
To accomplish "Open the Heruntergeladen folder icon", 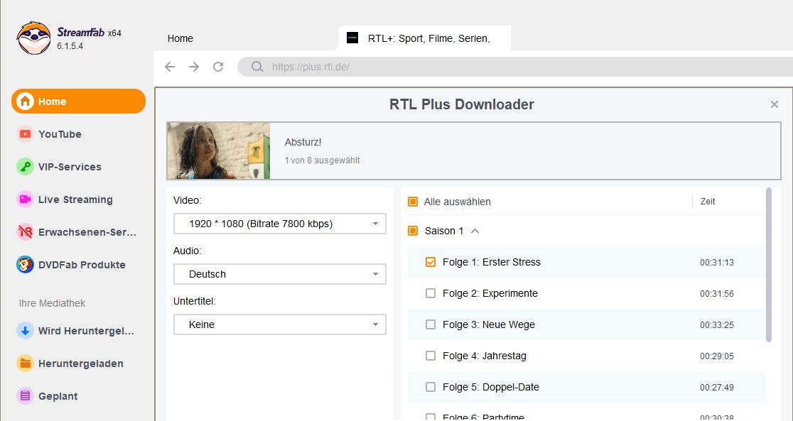I will click(26, 363).
